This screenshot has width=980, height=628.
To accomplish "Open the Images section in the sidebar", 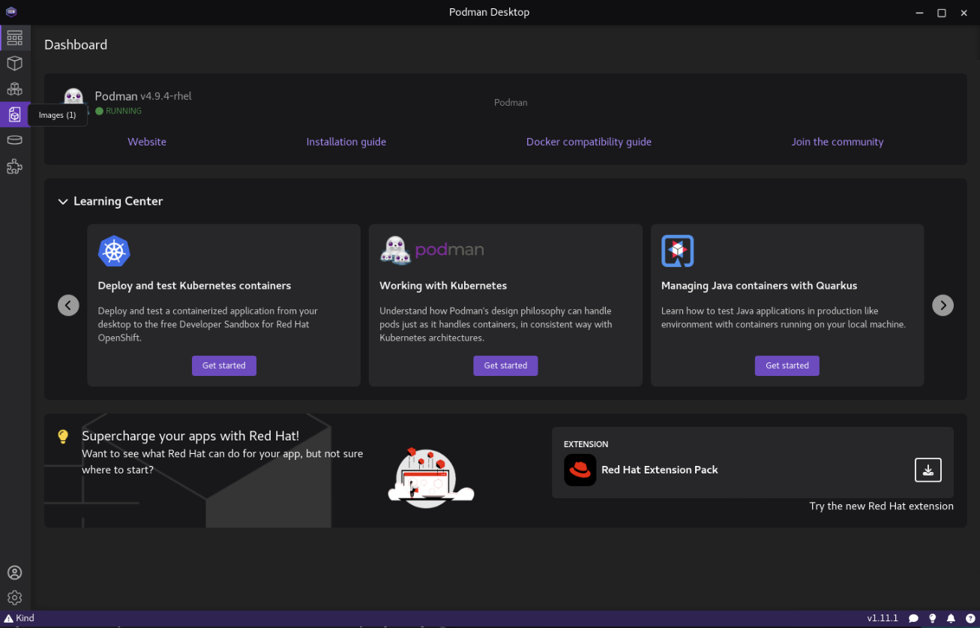I will point(15,115).
